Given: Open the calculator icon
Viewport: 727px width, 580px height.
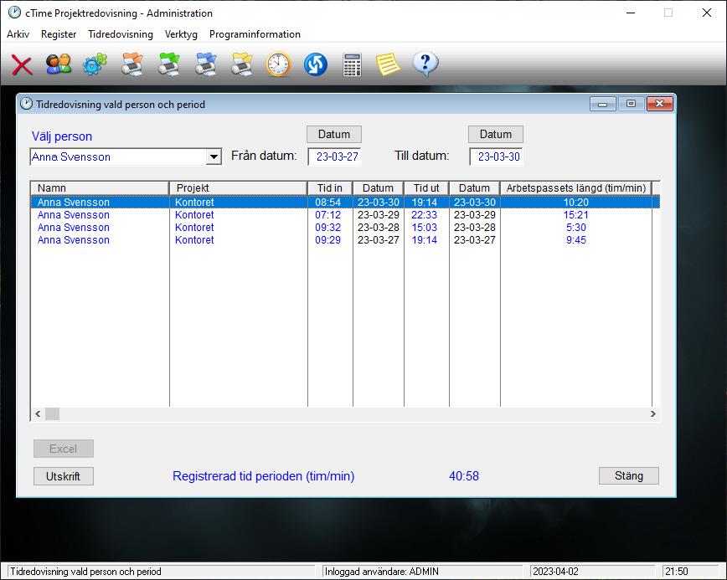Looking at the screenshot, I should (x=353, y=64).
